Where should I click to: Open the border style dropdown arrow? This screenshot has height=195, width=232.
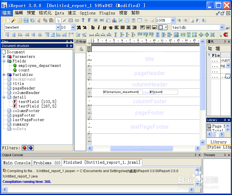click(x=166, y=27)
